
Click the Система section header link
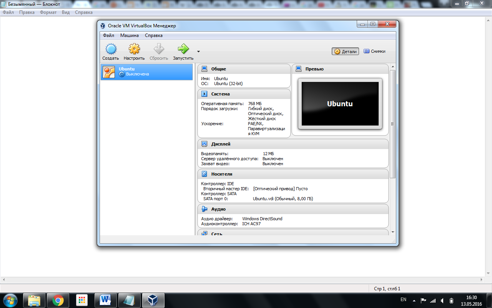click(x=221, y=94)
